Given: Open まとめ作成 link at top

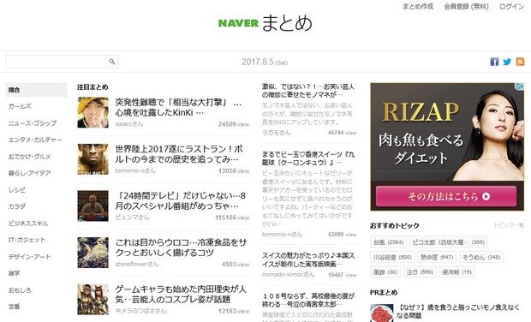Looking at the screenshot, I should point(418,7).
